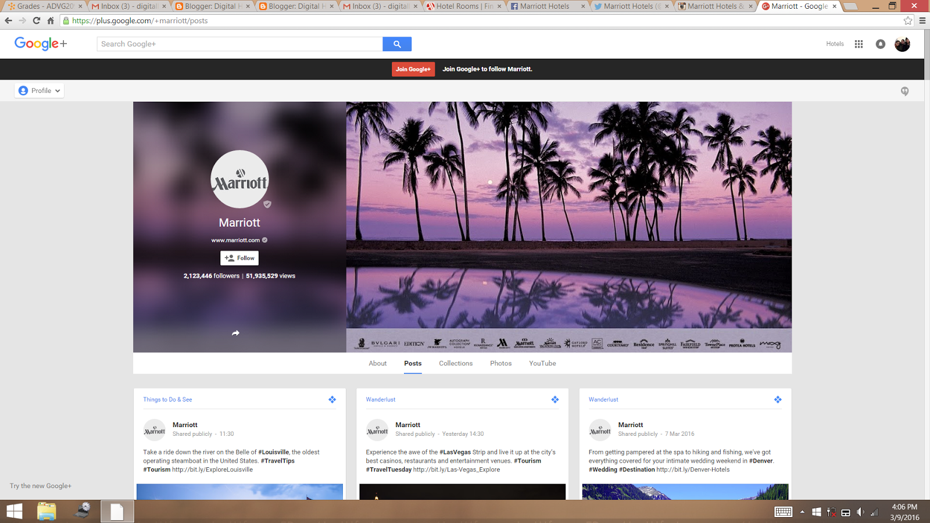The height and width of the screenshot is (523, 930).
Task: Open the Google apps launcher grid
Action: [859, 44]
